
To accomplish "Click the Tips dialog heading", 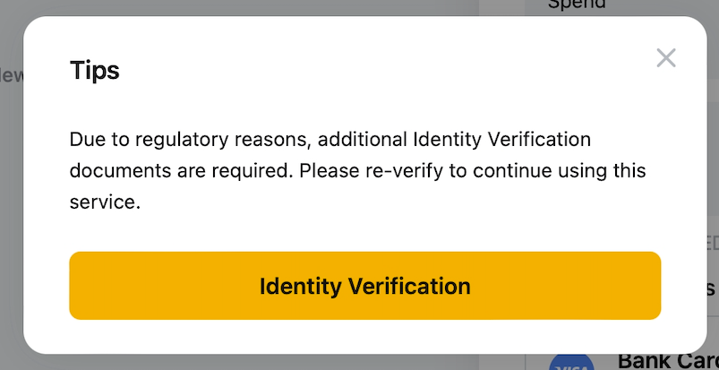I will 95,70.
